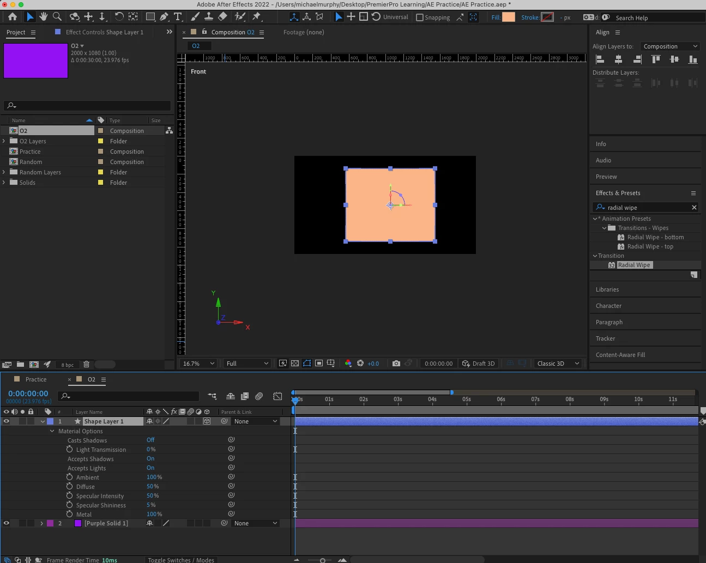Screen dimensions: 706x563
Task: Open the magnification ratio dropdown showing 16.7%
Action: click(x=199, y=364)
